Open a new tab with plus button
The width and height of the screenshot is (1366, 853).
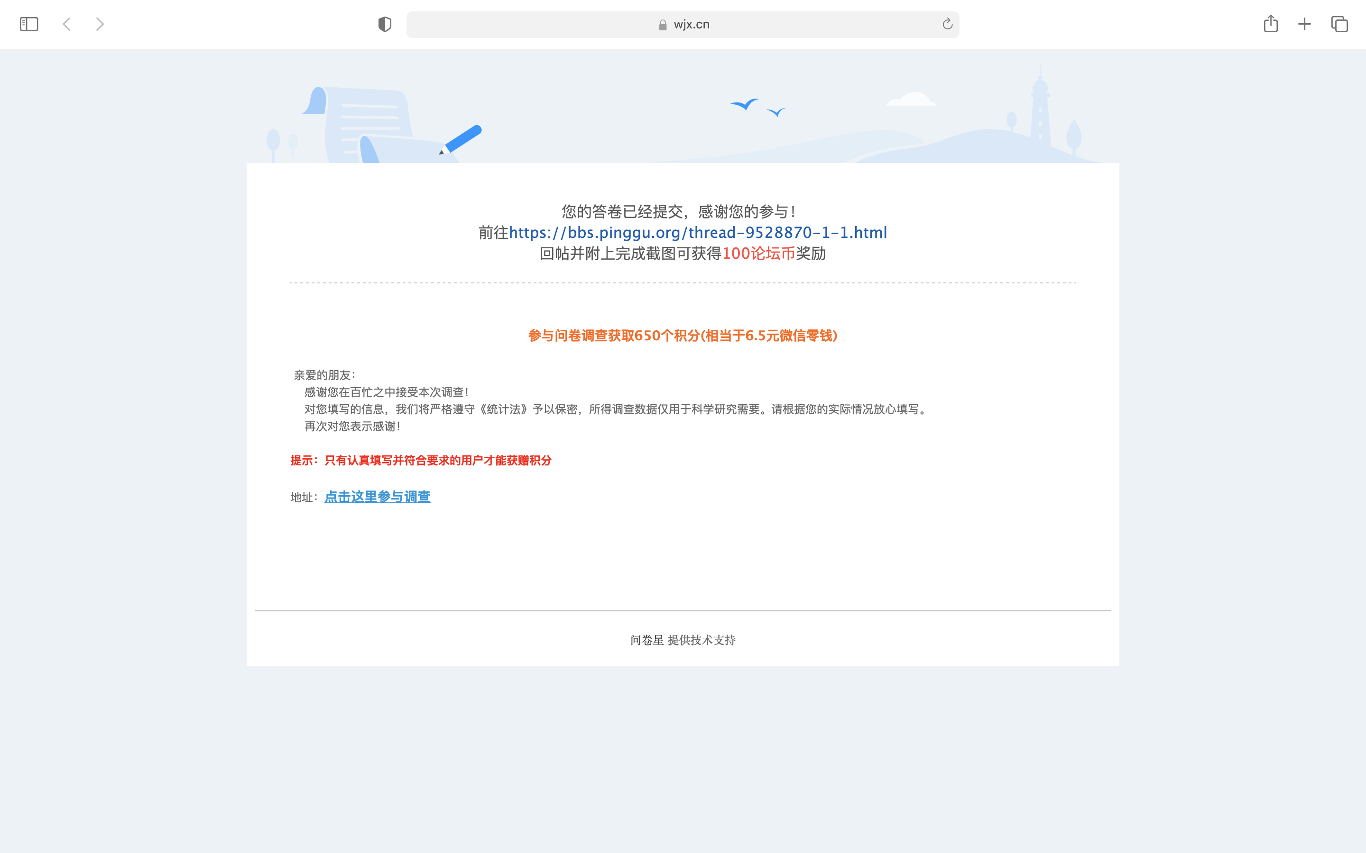tap(1304, 24)
